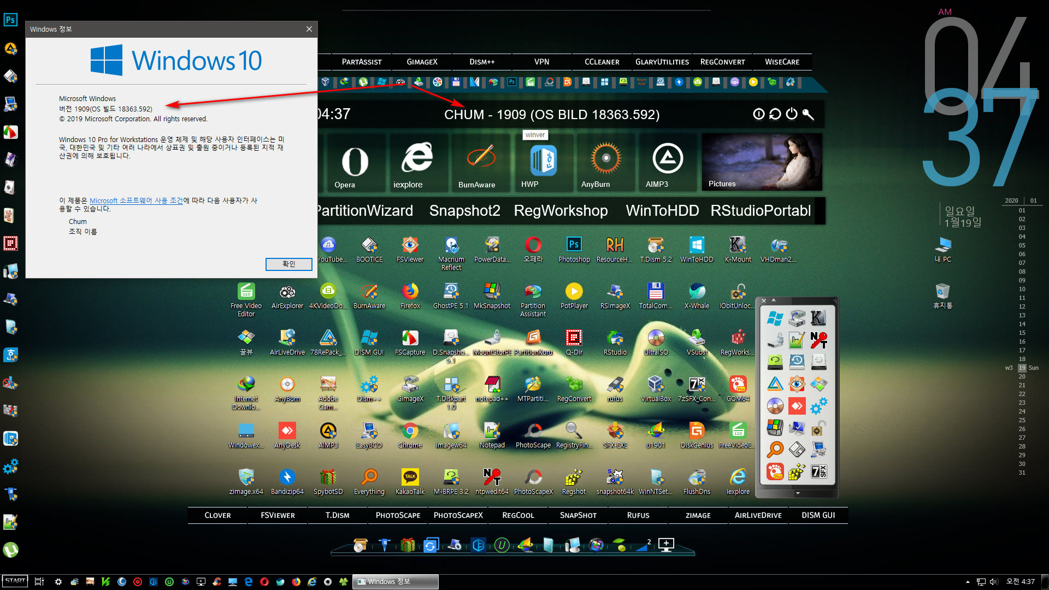Screen dimensions: 1049x590
Task: Click the power icon in the CHUM bar
Action: coord(791,114)
